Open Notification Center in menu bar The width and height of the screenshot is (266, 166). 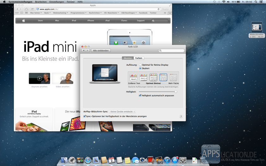point(261,2)
